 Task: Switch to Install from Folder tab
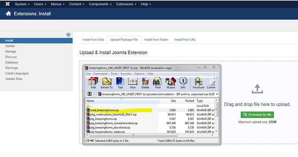pos(156,40)
